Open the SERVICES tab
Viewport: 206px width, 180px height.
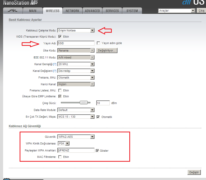tap(112, 11)
